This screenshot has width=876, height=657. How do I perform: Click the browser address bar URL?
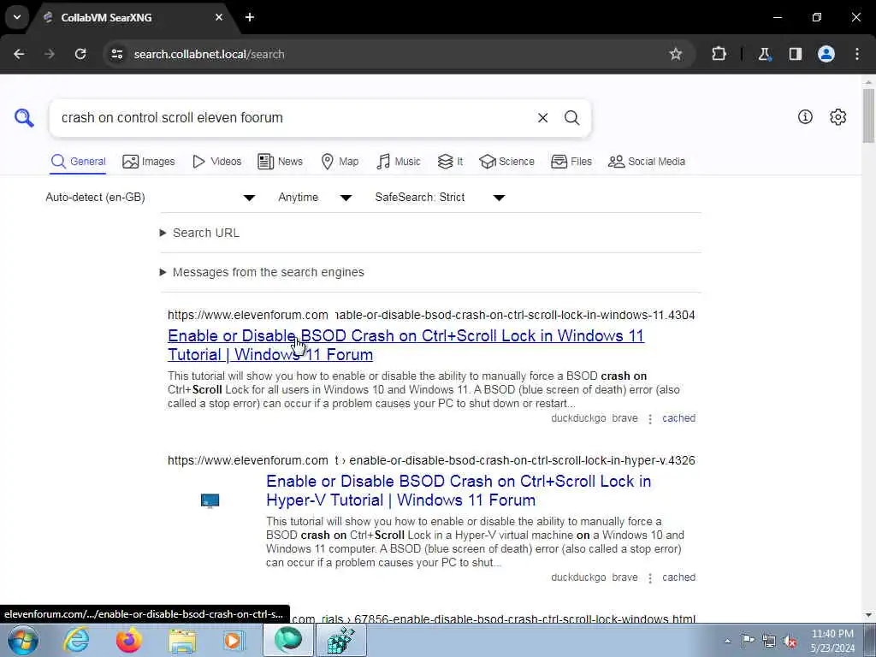click(x=210, y=54)
